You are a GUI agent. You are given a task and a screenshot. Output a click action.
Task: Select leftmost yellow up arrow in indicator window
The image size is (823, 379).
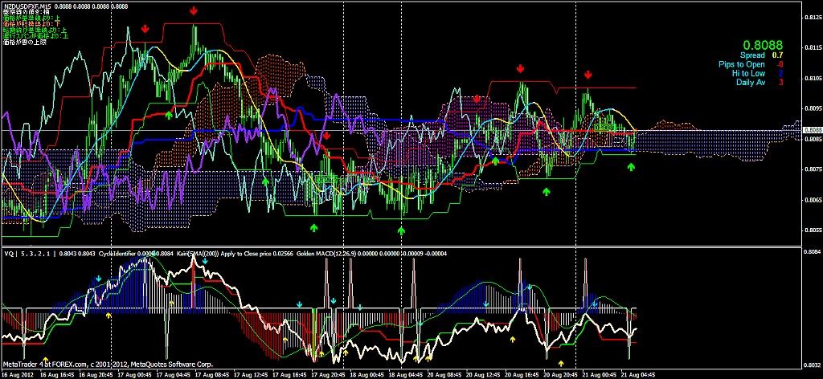46,361
